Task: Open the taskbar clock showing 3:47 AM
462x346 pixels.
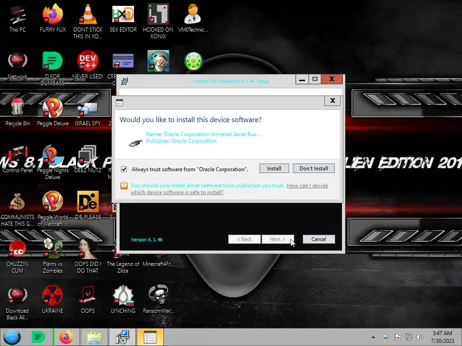Action: (x=442, y=337)
